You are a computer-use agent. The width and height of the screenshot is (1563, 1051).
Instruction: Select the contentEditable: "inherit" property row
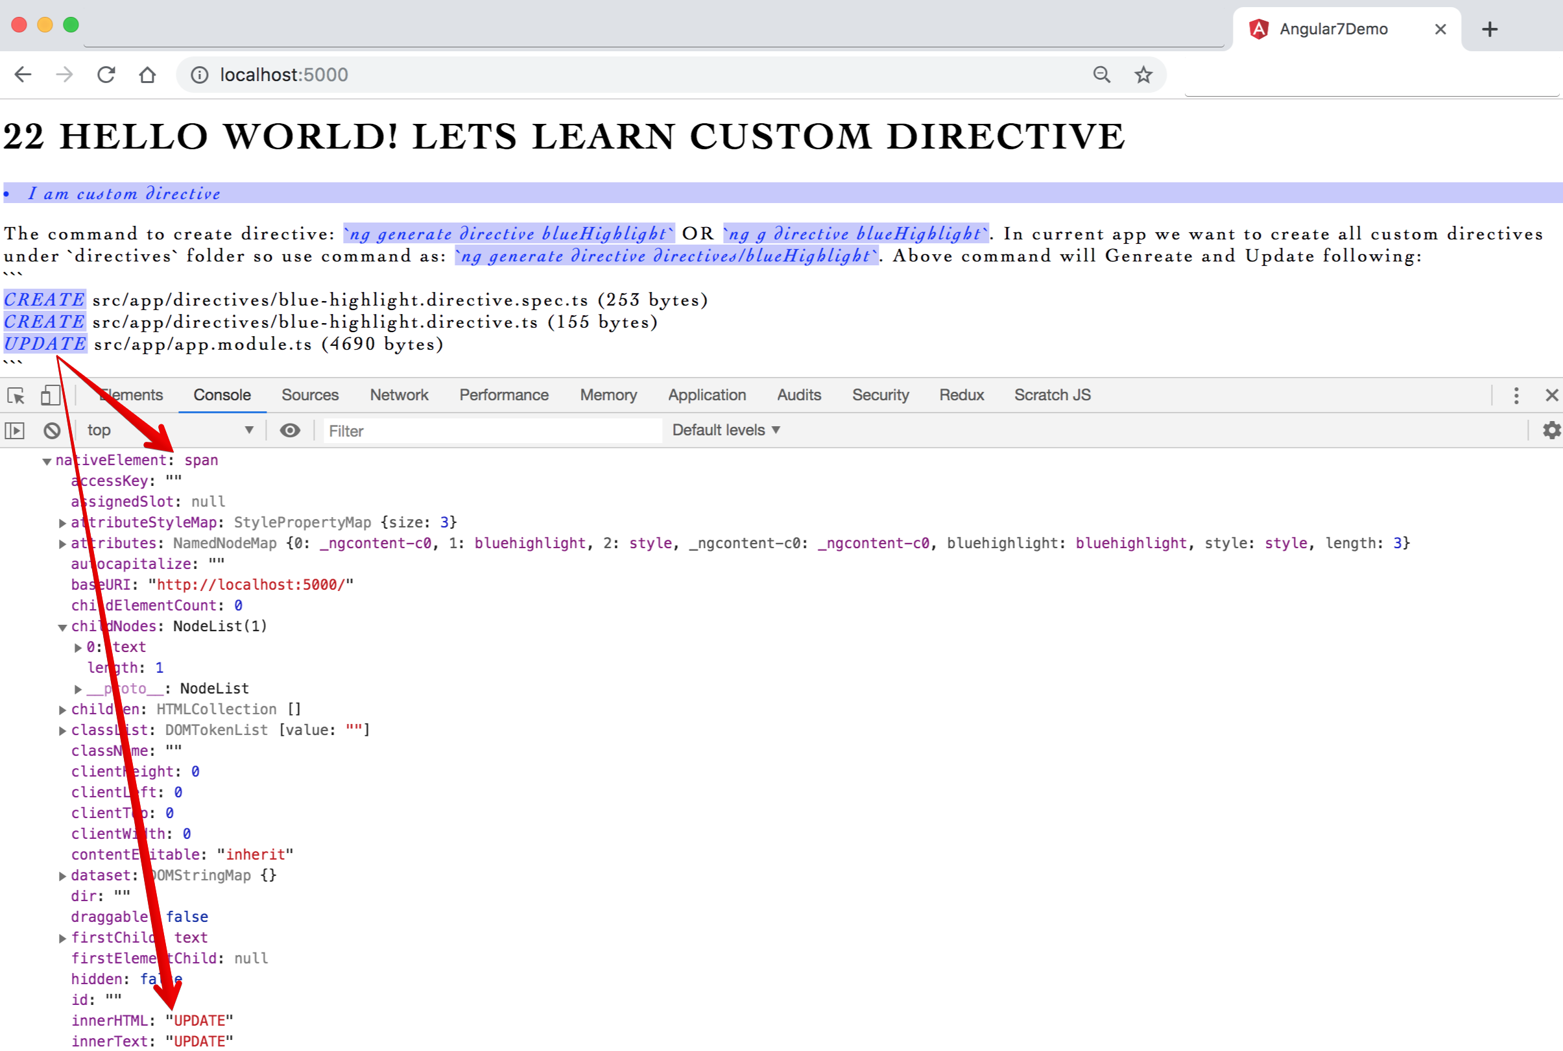182,854
